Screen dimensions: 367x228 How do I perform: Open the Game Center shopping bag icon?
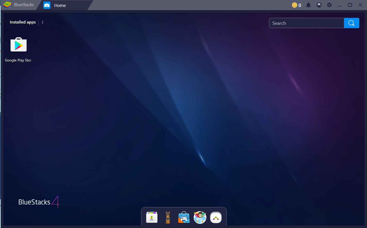[184, 217]
